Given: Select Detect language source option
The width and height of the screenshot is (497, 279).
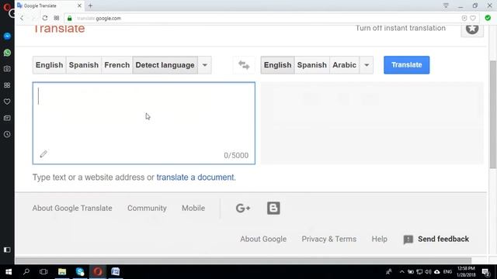Looking at the screenshot, I should [x=165, y=65].
